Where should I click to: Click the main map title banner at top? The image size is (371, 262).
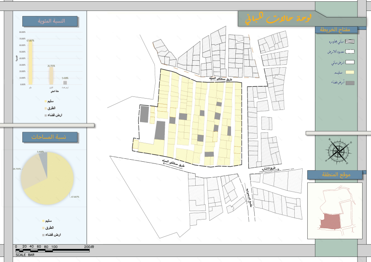(278, 19)
